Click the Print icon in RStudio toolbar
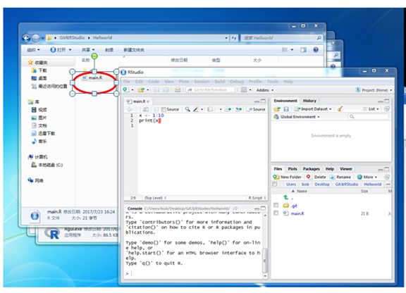Viewport: 406px width, 293px height. coord(178,90)
